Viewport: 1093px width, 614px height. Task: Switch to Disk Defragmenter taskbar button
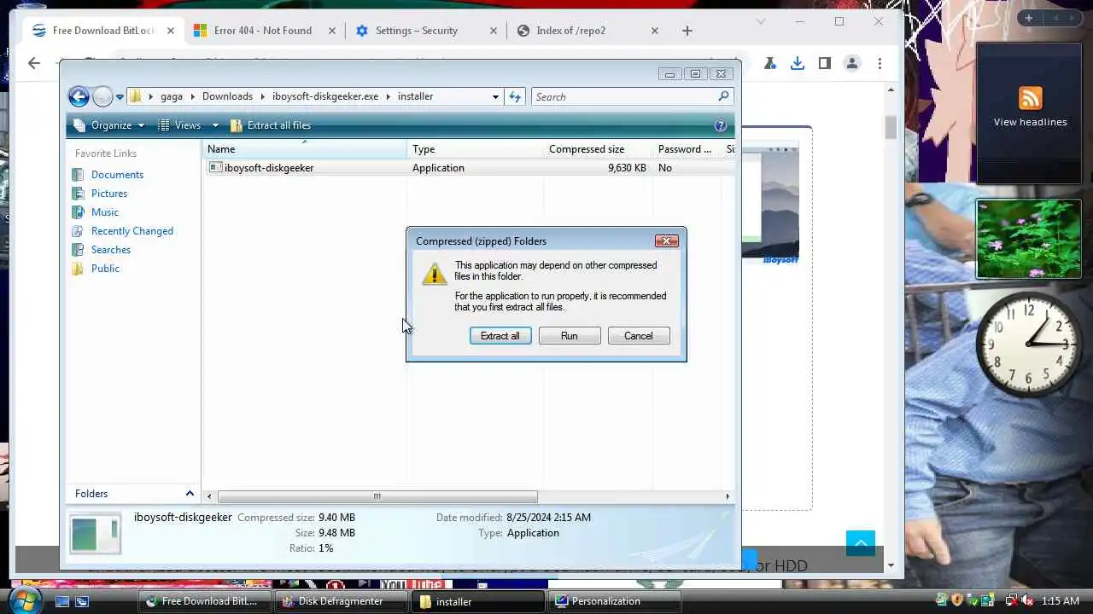342,601
